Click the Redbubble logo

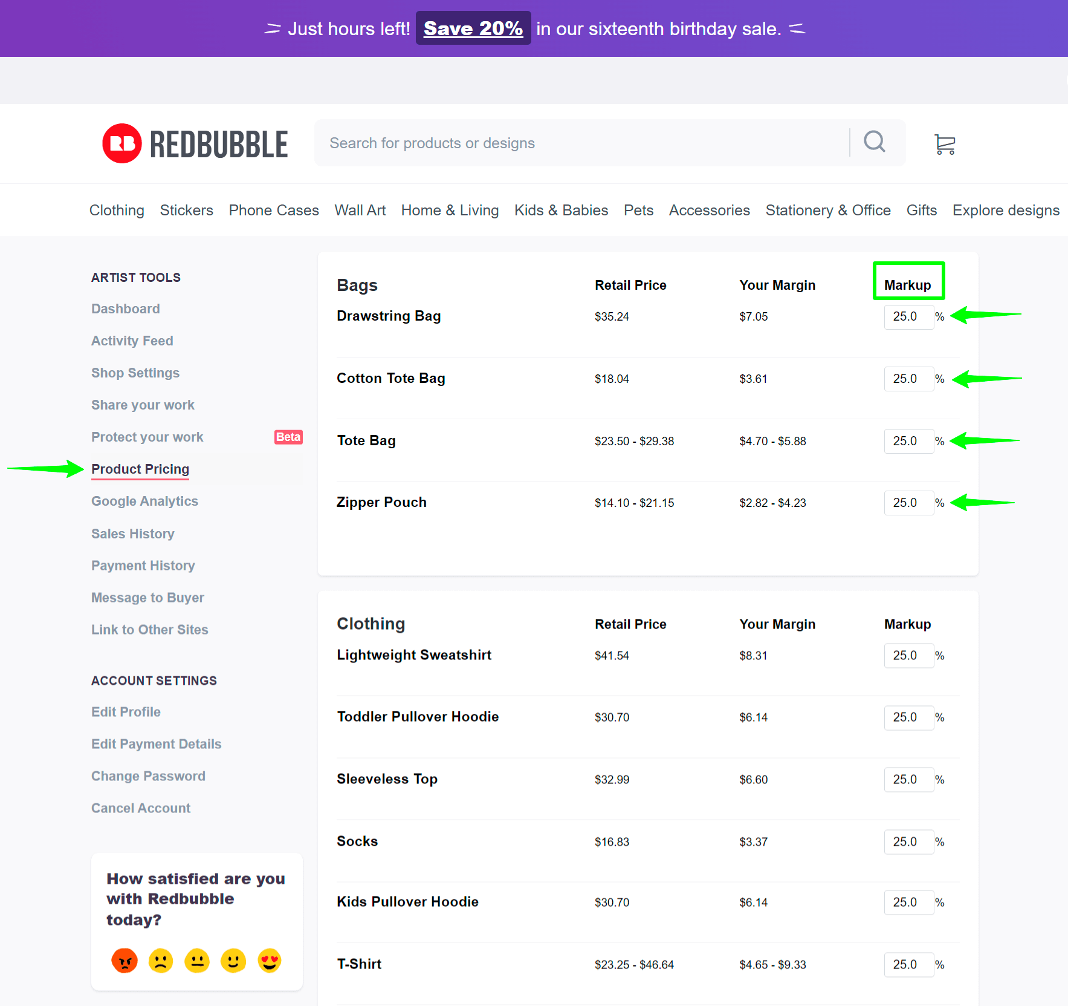point(195,143)
